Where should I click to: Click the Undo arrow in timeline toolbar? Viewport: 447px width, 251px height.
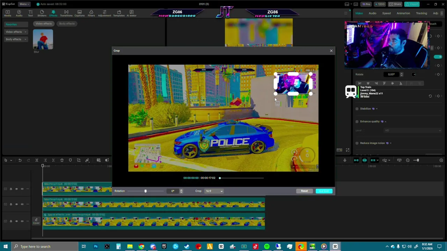point(20,160)
